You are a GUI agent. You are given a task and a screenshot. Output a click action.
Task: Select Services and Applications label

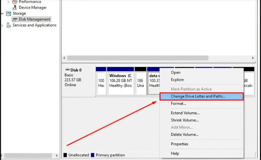point(35,25)
